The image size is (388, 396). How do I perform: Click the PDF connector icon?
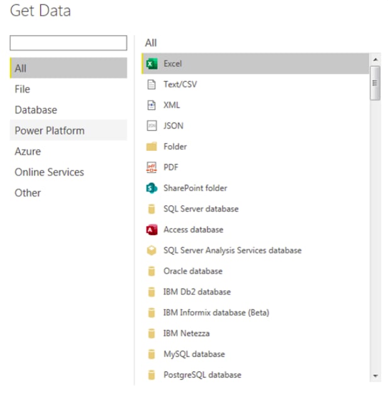pyautogui.click(x=152, y=167)
